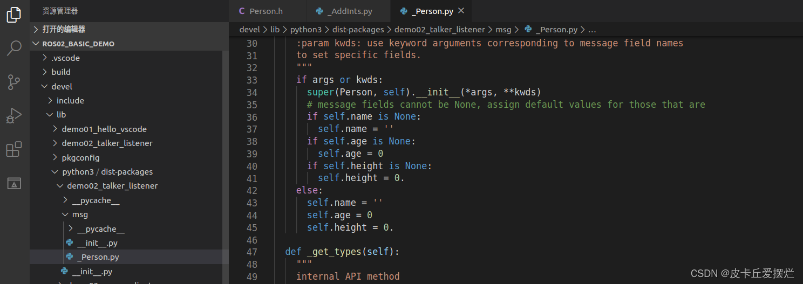Screen dimensions: 803x284
Task: Open __init__.py below _Person.py
Action: [126, 271]
